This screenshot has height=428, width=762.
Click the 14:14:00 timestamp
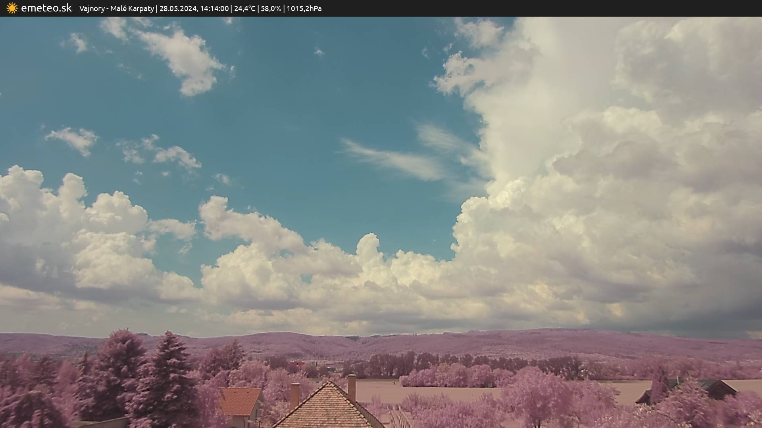pos(214,9)
